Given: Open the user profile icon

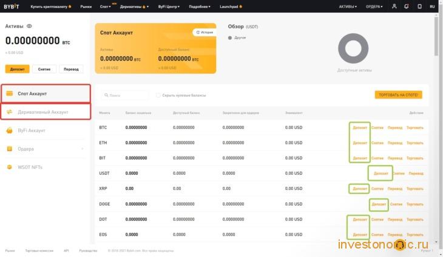Looking at the screenshot, I should click(394, 6).
